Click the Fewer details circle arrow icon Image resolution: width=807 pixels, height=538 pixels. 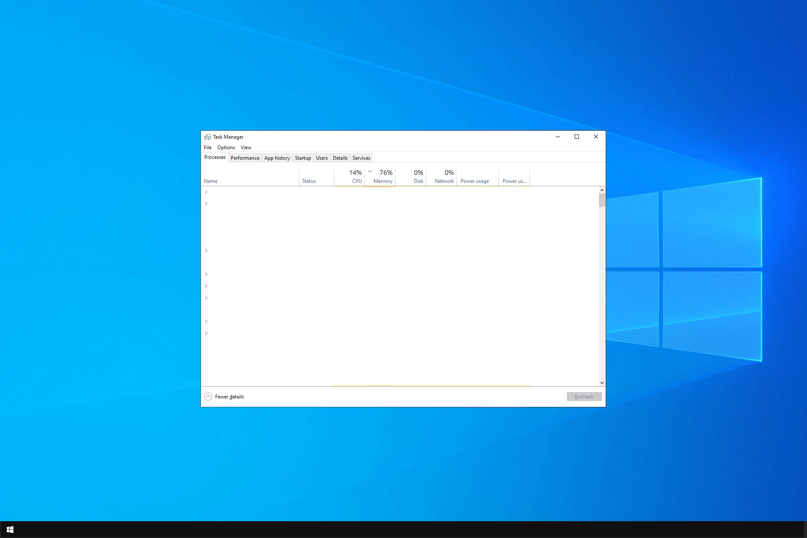(x=208, y=397)
